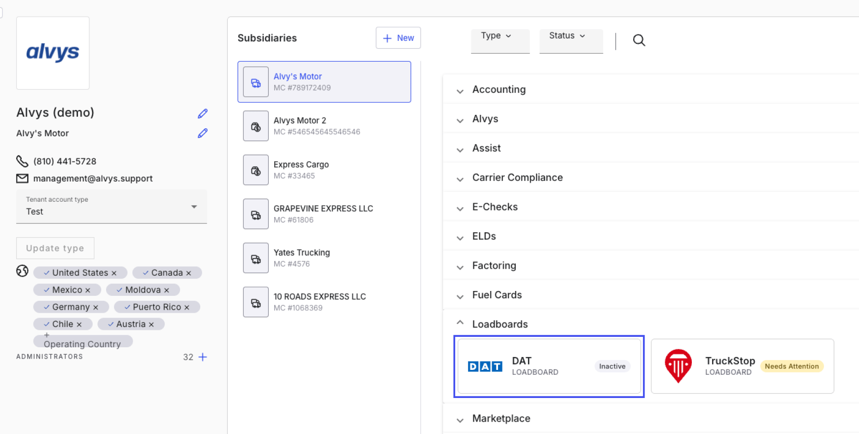The width and height of the screenshot is (859, 434).
Task: Remove Austria from operating countries
Action: click(151, 325)
